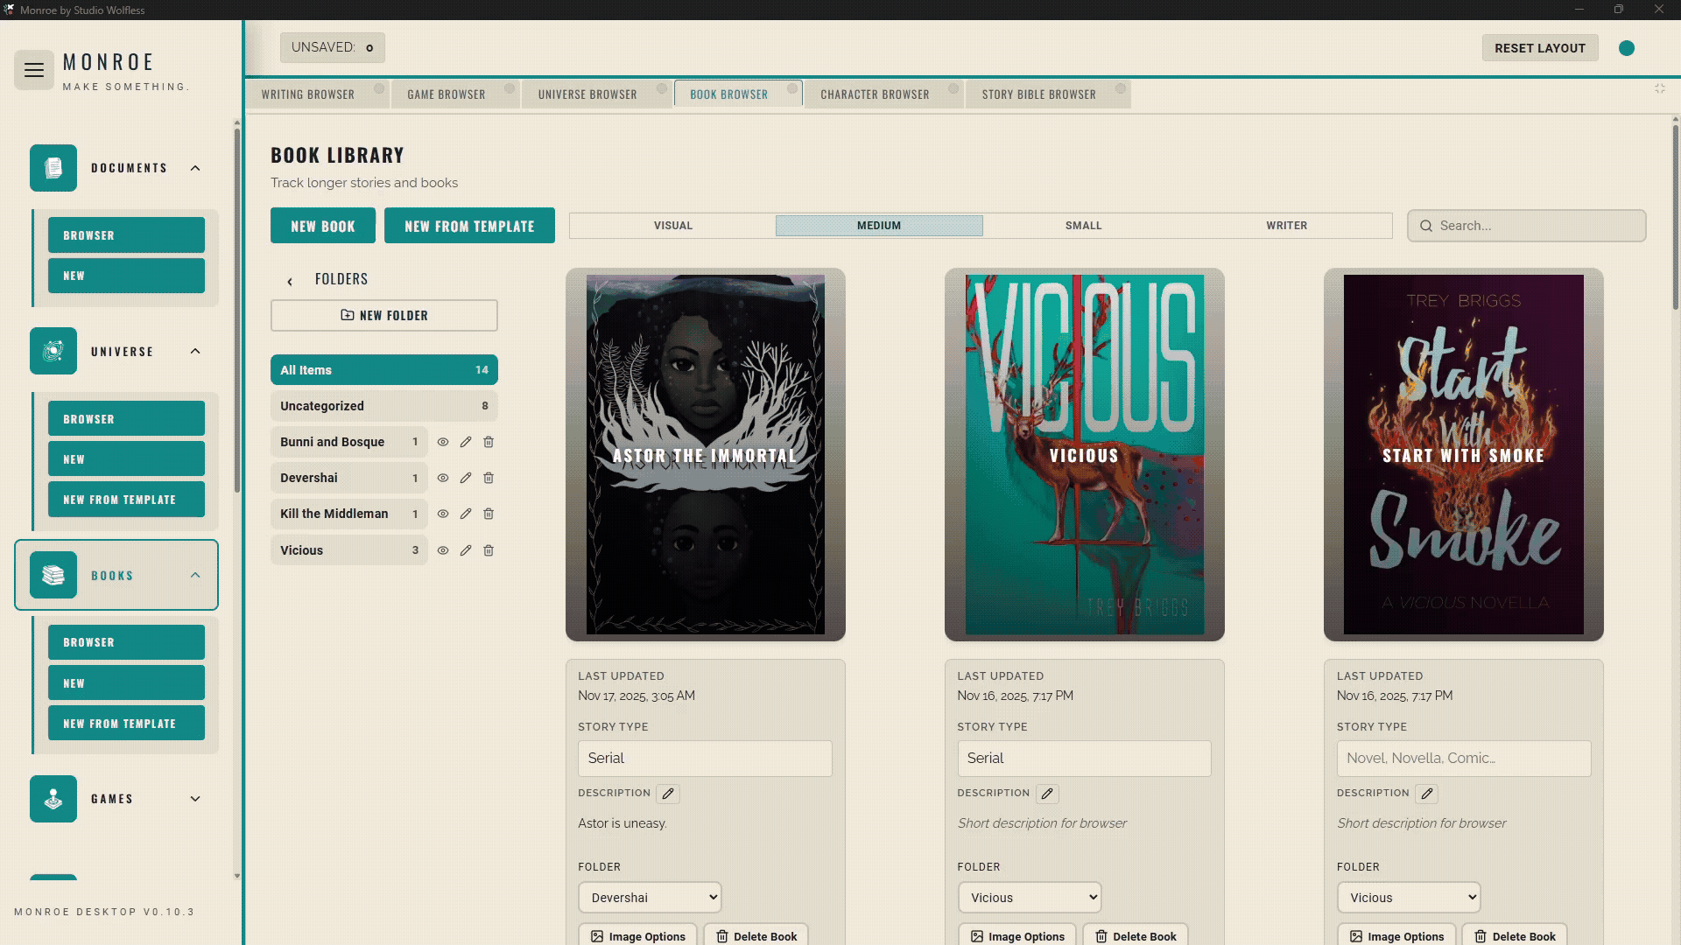Image resolution: width=1681 pixels, height=945 pixels.
Task: Toggle the eye icon on the Vicious folder
Action: pos(443,550)
